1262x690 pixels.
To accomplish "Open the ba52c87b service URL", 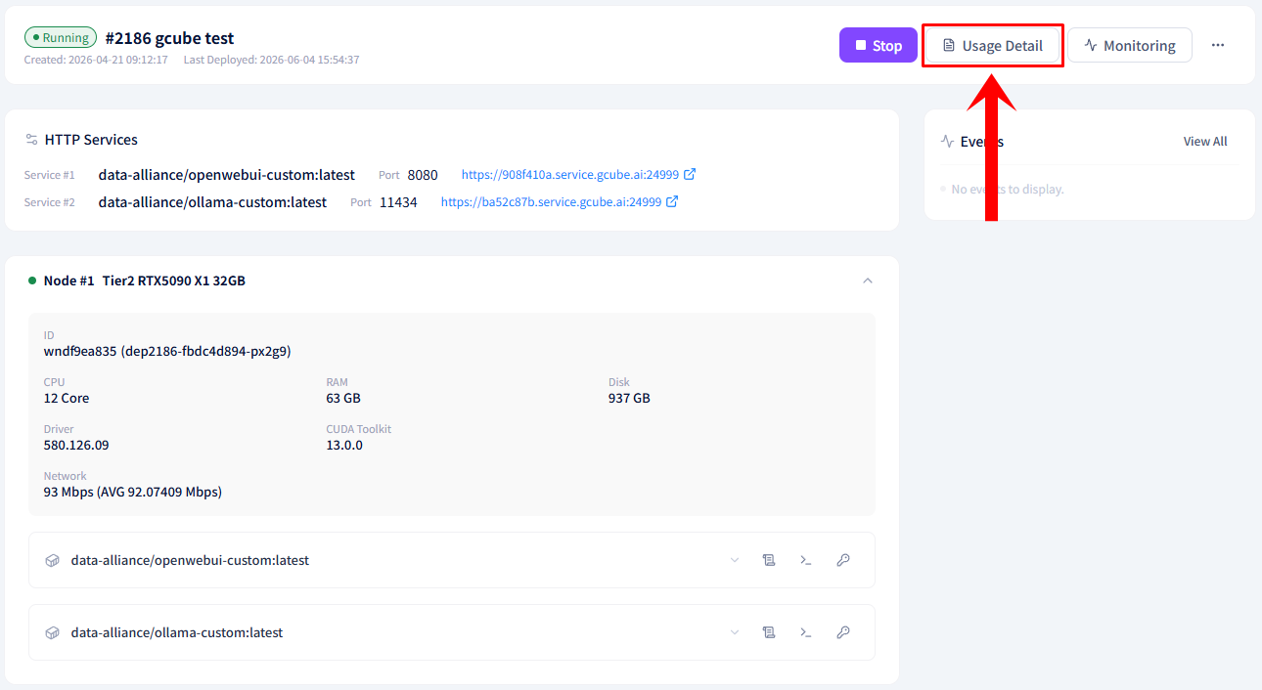I will pyautogui.click(x=551, y=202).
